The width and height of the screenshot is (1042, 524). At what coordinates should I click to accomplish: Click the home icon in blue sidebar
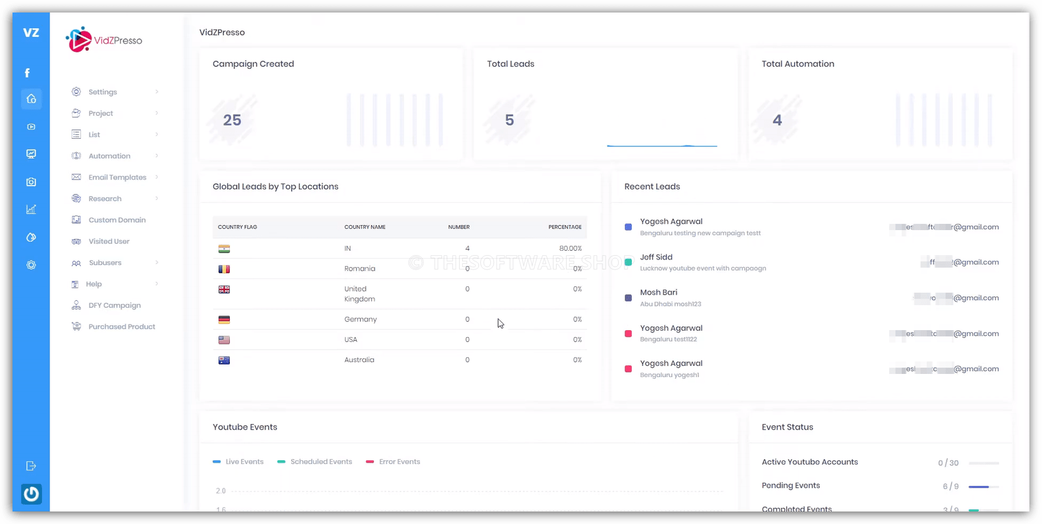coord(31,99)
